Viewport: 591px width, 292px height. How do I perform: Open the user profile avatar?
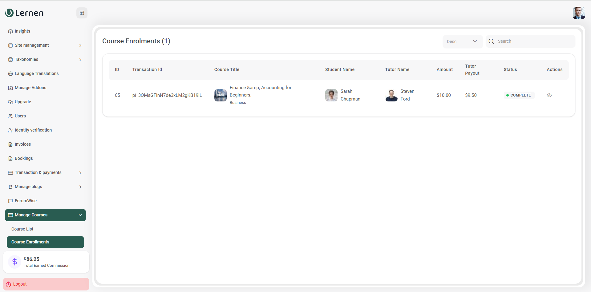[578, 13]
